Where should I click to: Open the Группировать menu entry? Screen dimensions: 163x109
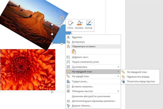click(x=93, y=67)
